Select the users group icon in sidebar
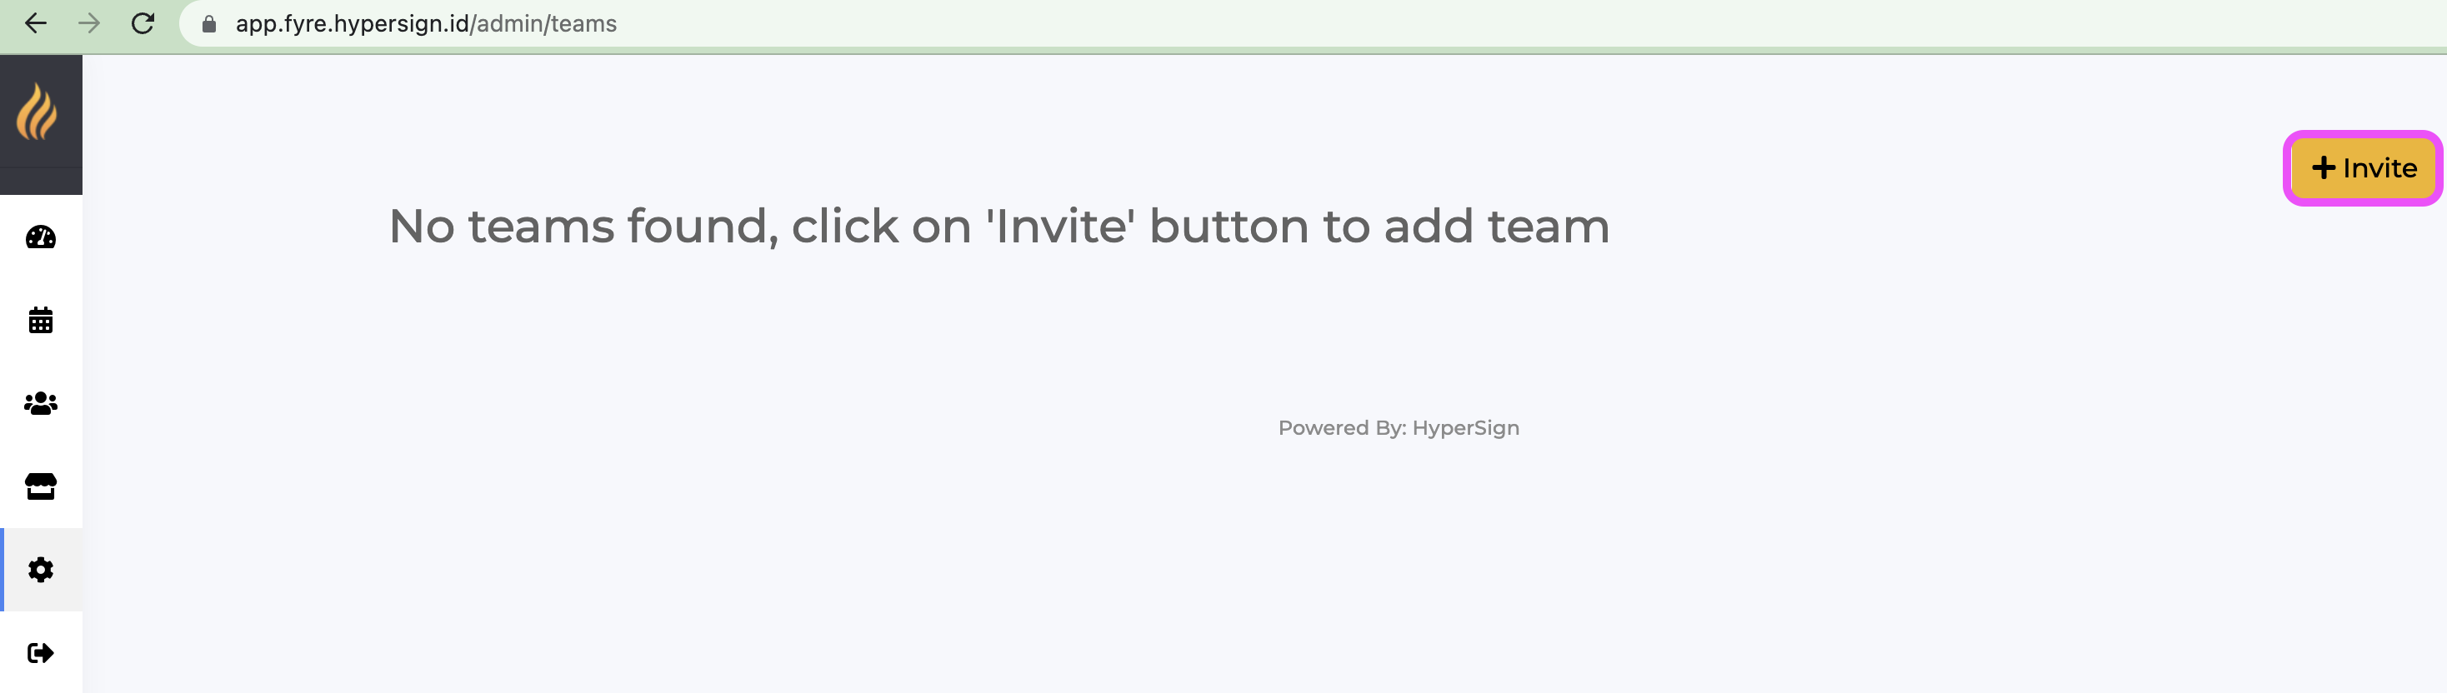Image resolution: width=2447 pixels, height=693 pixels. [x=40, y=403]
